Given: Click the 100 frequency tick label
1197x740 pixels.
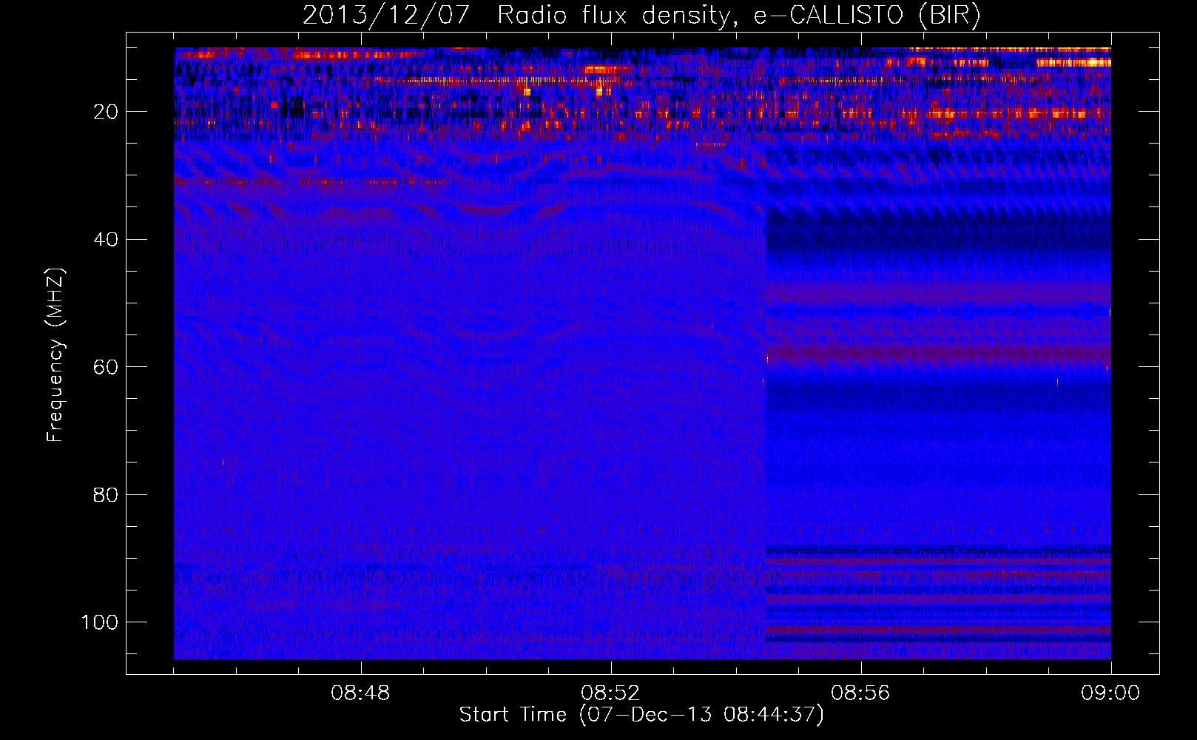Looking at the screenshot, I should (x=100, y=622).
